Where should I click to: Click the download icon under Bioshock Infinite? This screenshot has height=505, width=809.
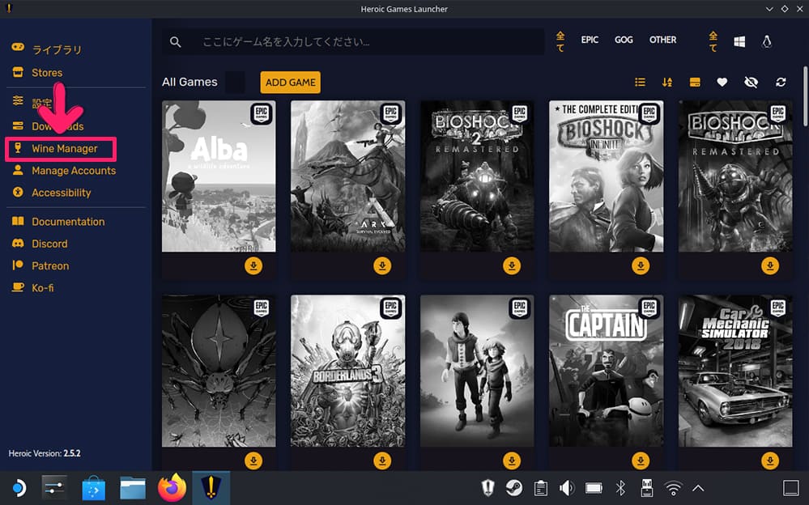[x=641, y=266]
